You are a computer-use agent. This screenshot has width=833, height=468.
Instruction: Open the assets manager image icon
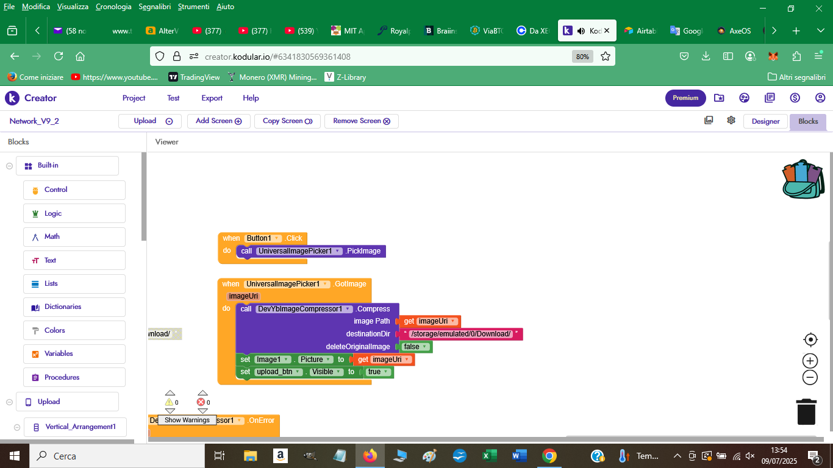coord(709,120)
